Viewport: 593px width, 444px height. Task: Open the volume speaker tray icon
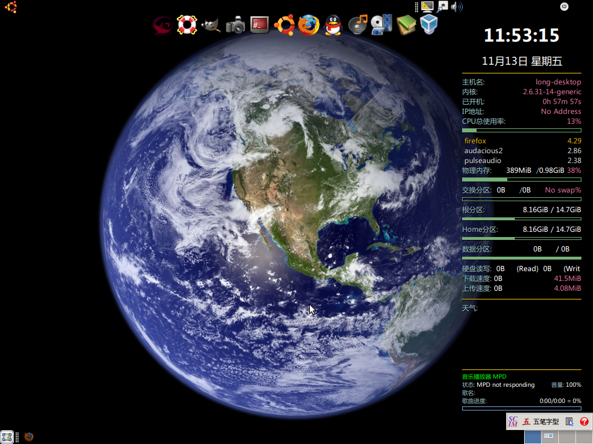[x=456, y=7]
